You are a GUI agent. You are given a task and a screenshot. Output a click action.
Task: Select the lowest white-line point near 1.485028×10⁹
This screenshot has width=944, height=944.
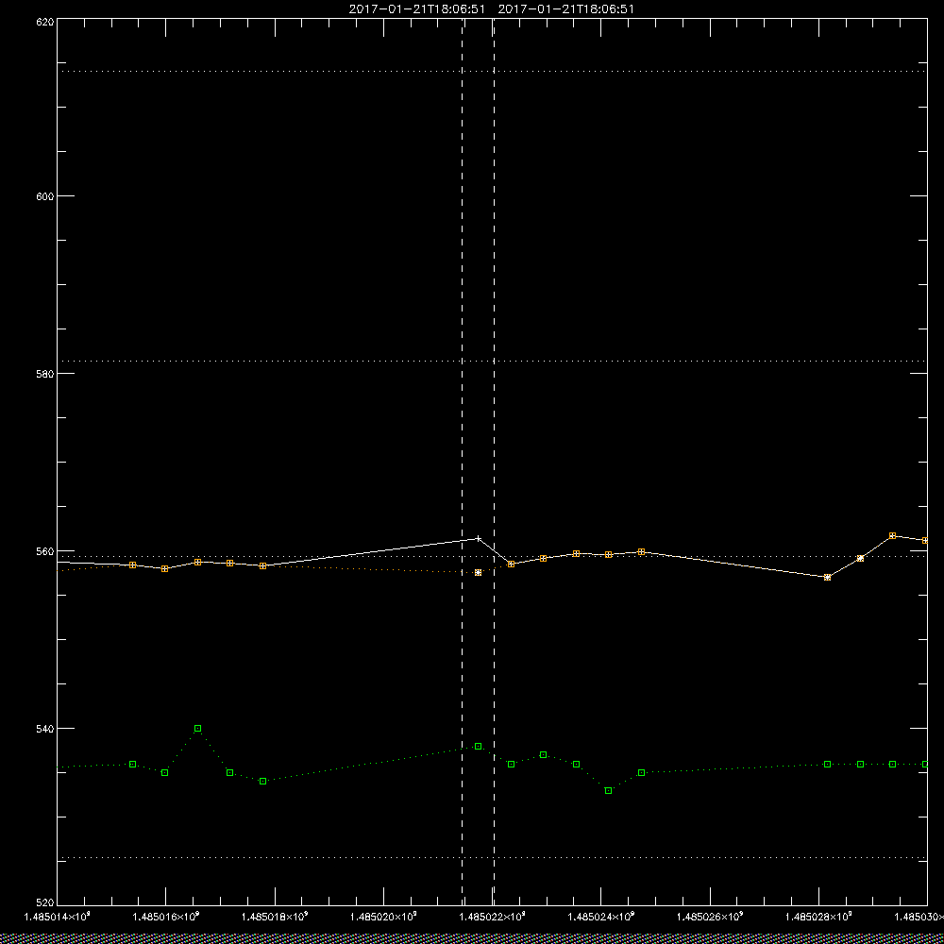click(x=828, y=578)
